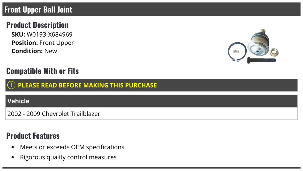Click the Front Upper Ball Joint title bar

pos(38,10)
